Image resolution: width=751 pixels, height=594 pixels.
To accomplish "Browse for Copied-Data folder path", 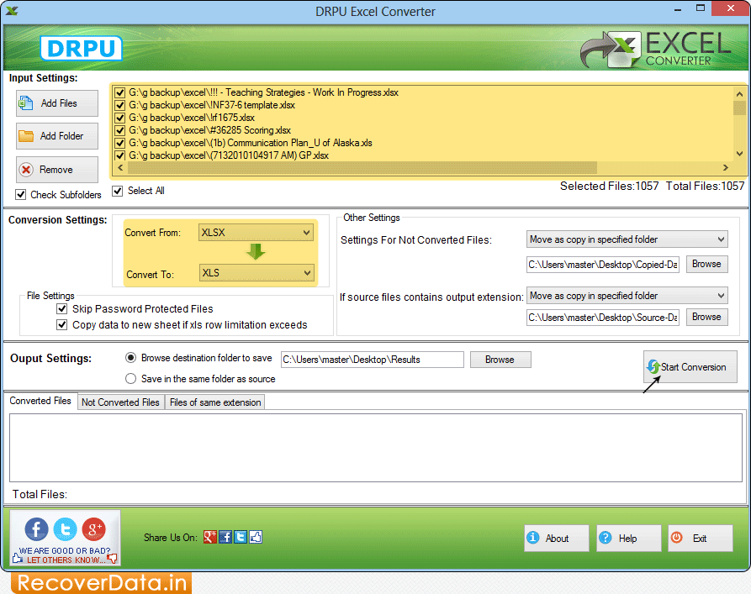I will [x=707, y=264].
